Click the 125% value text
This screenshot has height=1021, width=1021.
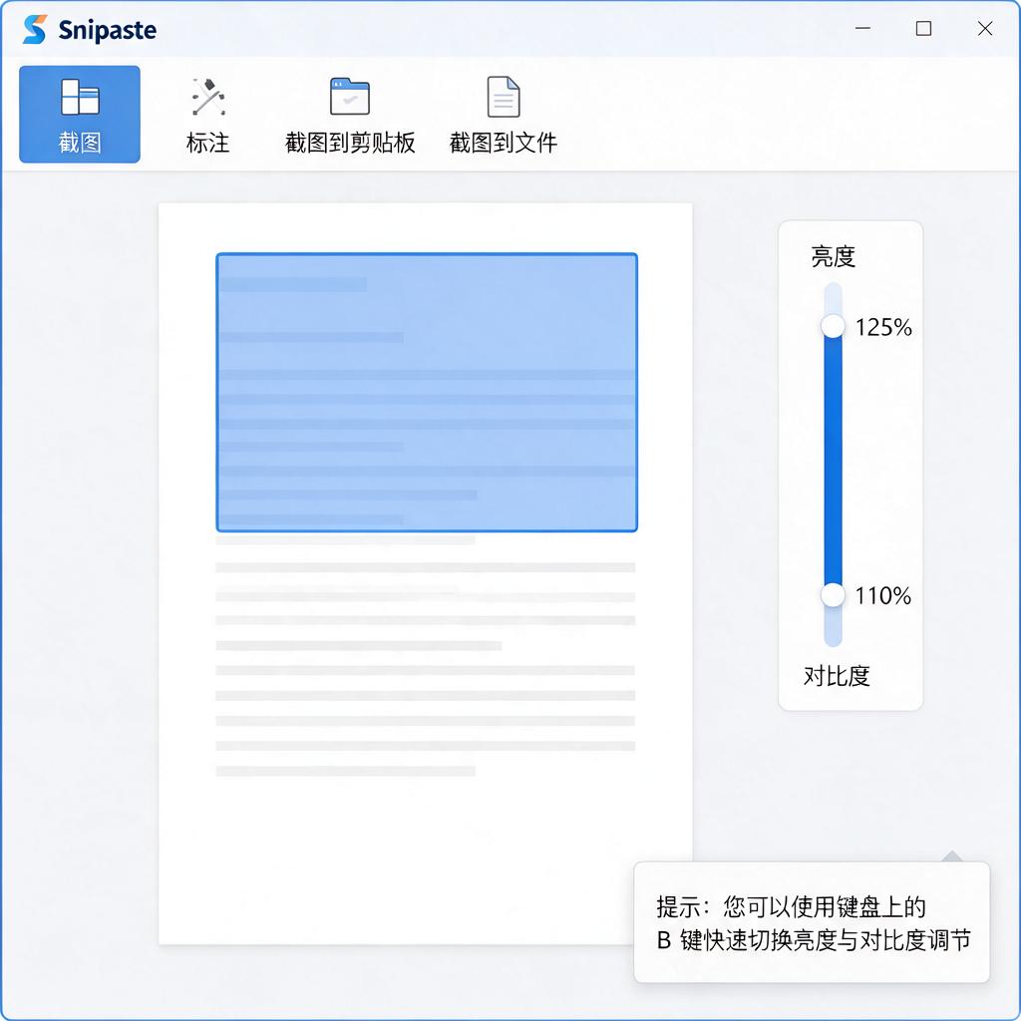[x=883, y=327]
